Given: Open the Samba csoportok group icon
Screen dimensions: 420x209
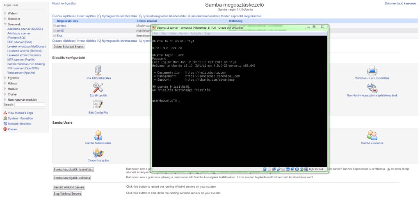Looking at the screenshot, I should 372,135.
